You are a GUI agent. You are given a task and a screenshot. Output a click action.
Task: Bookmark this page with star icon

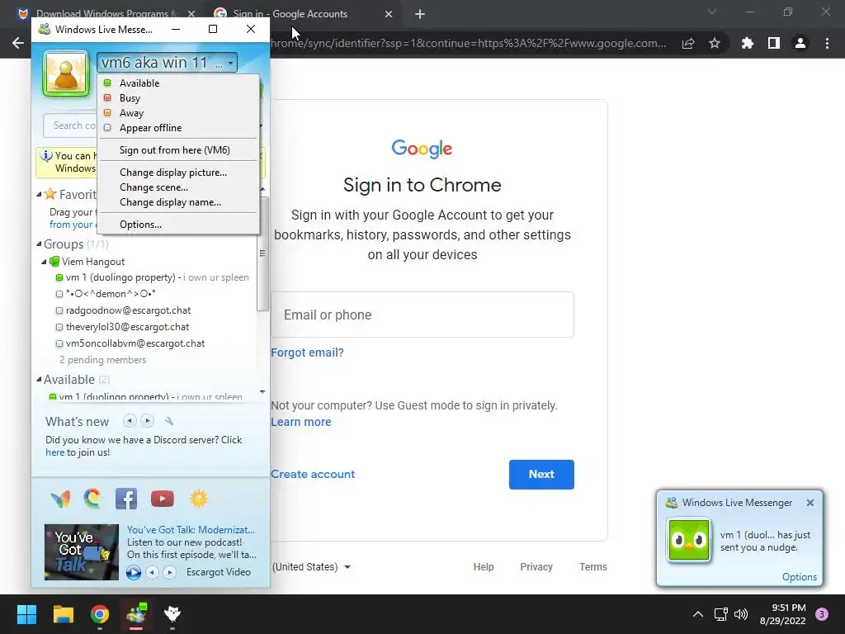point(715,43)
